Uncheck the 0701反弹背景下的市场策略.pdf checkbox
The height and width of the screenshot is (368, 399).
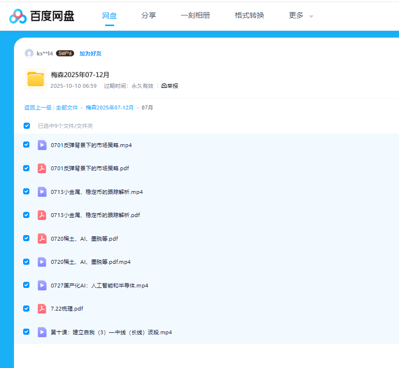point(27,168)
